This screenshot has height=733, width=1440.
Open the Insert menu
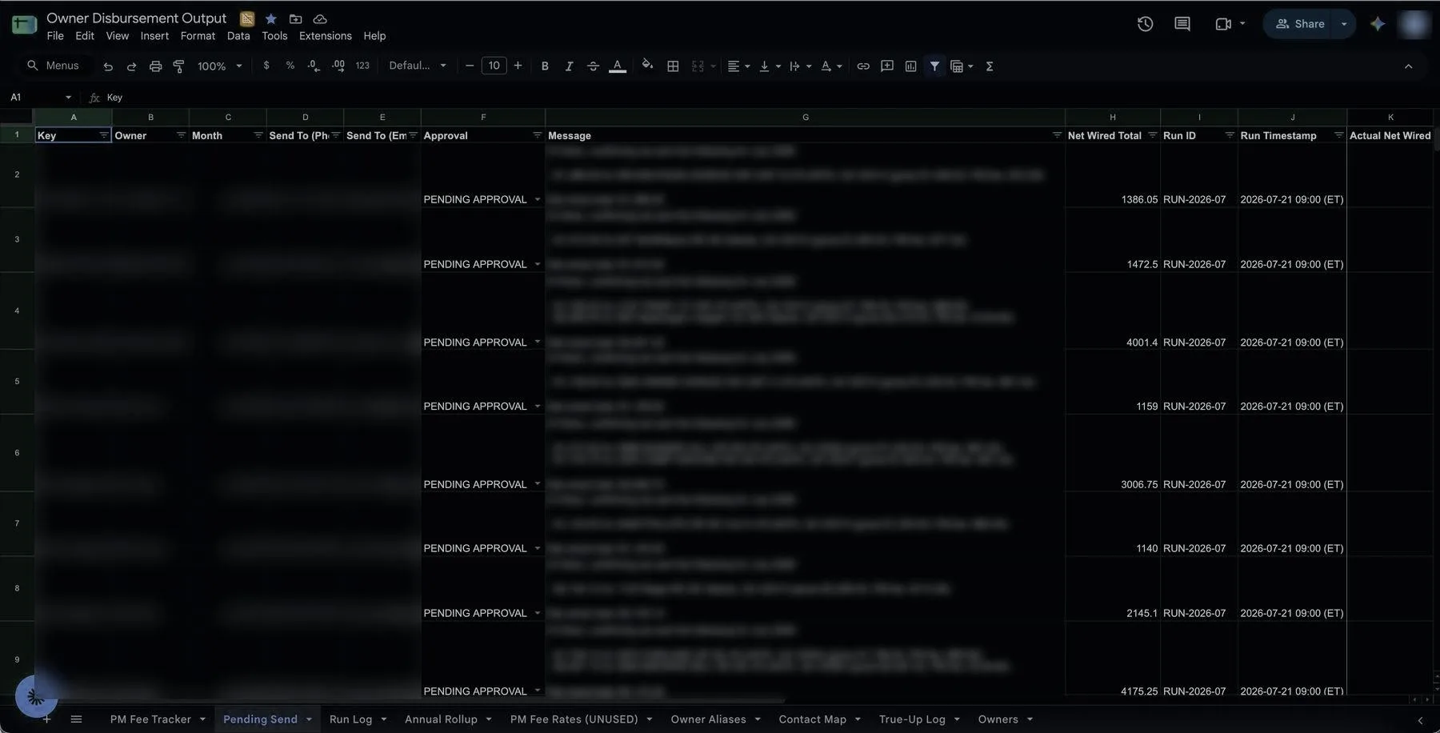tap(154, 36)
